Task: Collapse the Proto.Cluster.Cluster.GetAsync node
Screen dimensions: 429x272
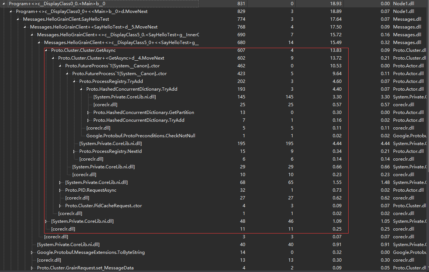Action: tap(46, 50)
